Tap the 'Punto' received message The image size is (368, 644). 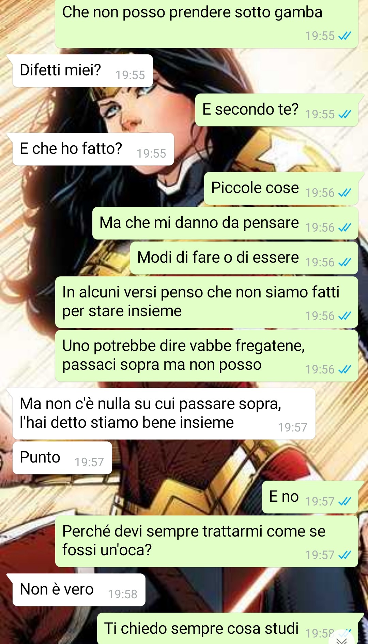pyautogui.click(x=62, y=458)
